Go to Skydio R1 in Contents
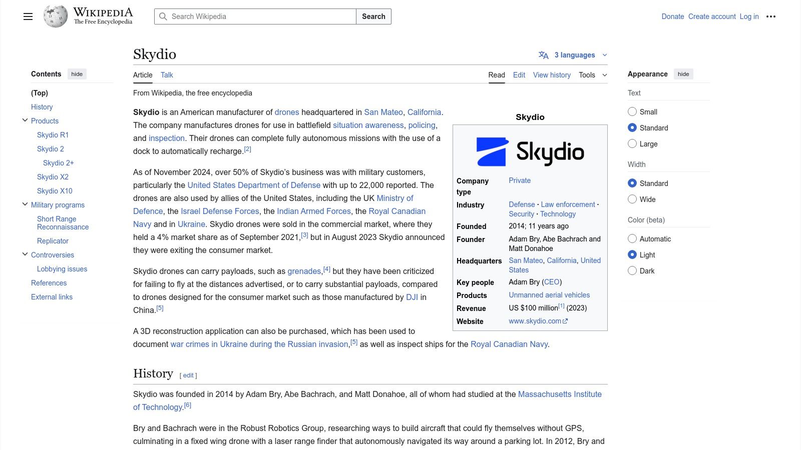Viewport: 801px width, 450px height. click(53, 135)
